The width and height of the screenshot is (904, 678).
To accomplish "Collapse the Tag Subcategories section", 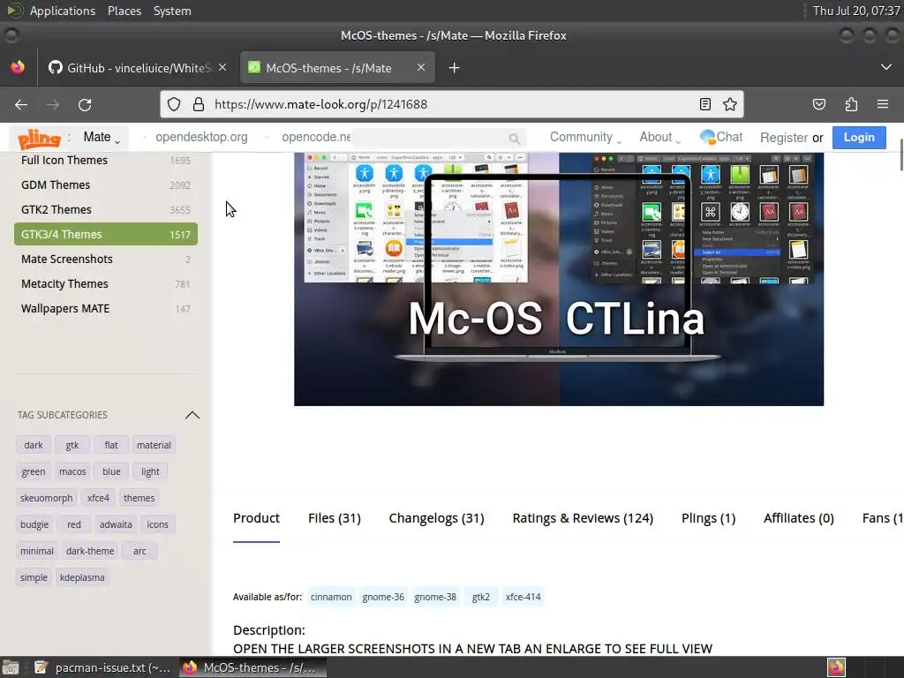I will [192, 415].
